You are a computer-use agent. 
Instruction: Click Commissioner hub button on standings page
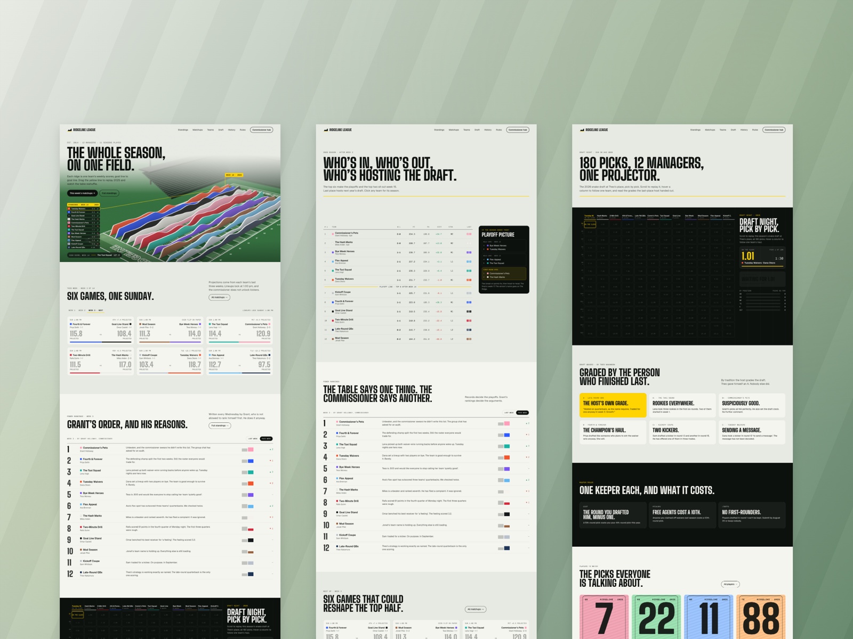pyautogui.click(x=517, y=129)
